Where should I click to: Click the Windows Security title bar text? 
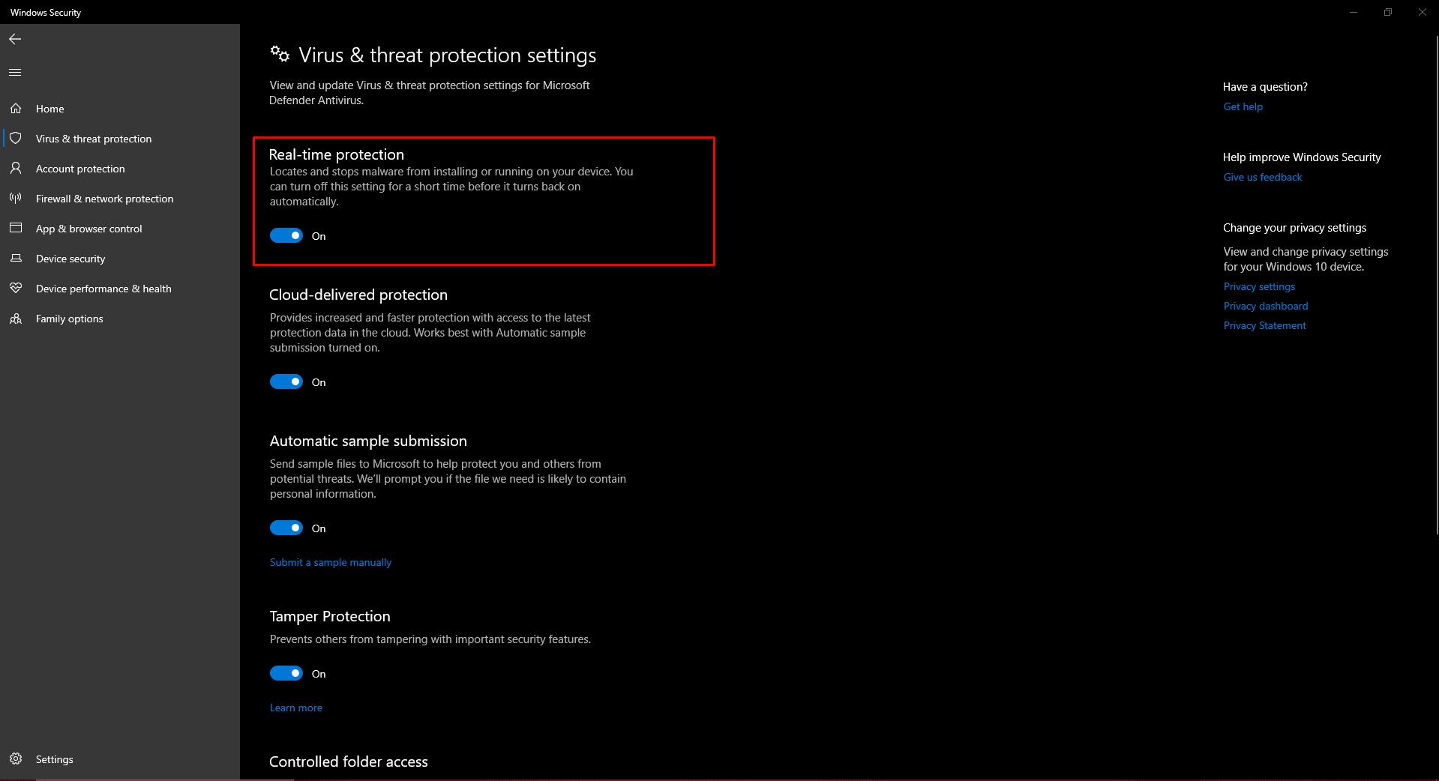[x=46, y=12]
